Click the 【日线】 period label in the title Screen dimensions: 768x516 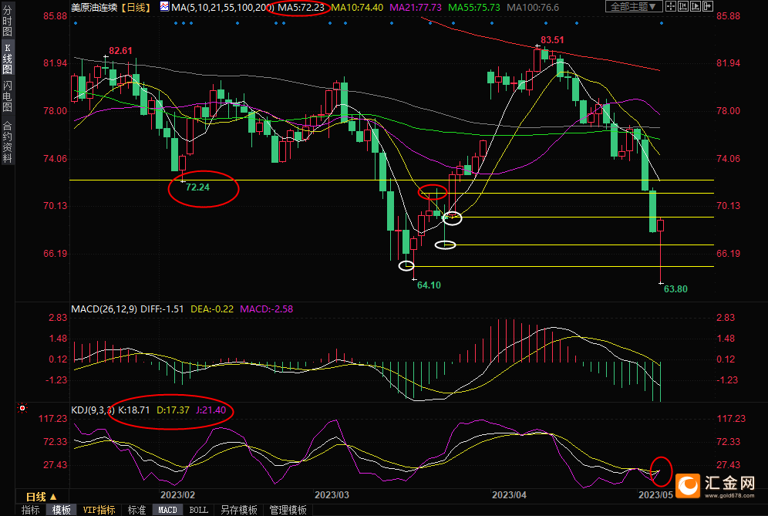point(136,8)
